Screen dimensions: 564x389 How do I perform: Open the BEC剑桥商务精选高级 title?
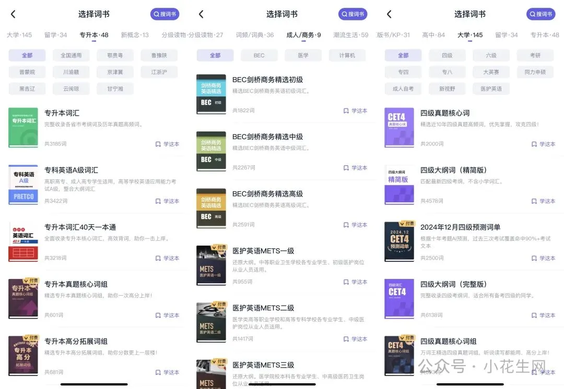[267, 194]
